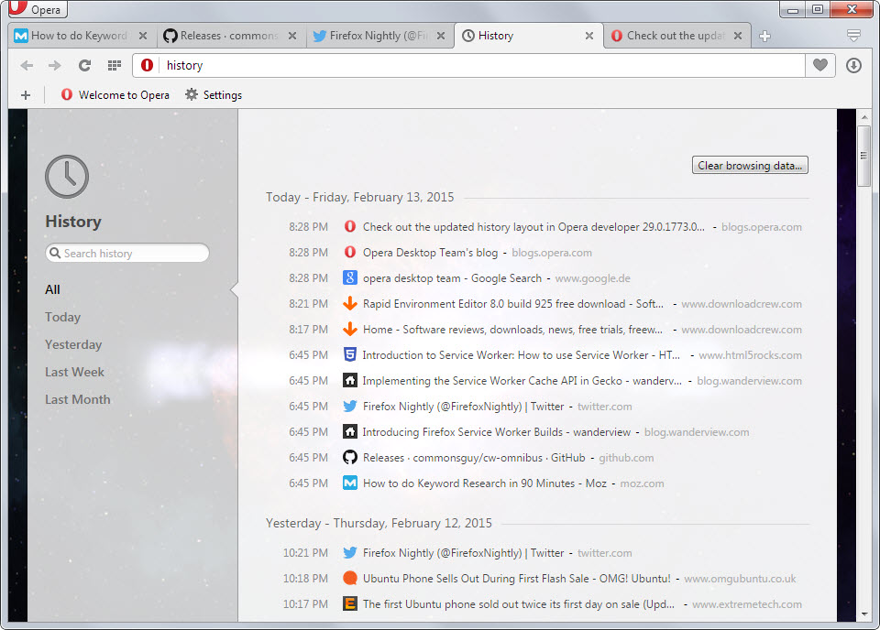Click 'Yesterday - Thursday, February 12, 2015' heading
This screenshot has width=880, height=630.
click(x=379, y=524)
